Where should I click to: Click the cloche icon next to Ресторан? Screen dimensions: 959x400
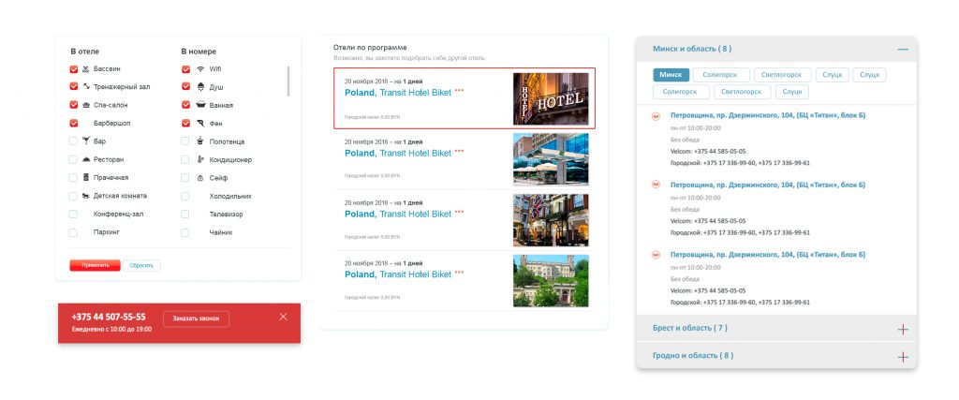coord(86,159)
